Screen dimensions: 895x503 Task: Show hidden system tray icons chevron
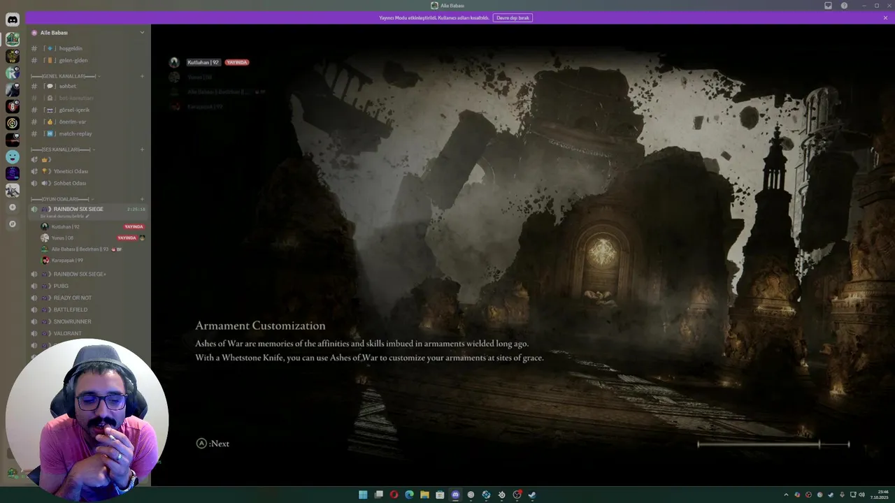tap(785, 495)
